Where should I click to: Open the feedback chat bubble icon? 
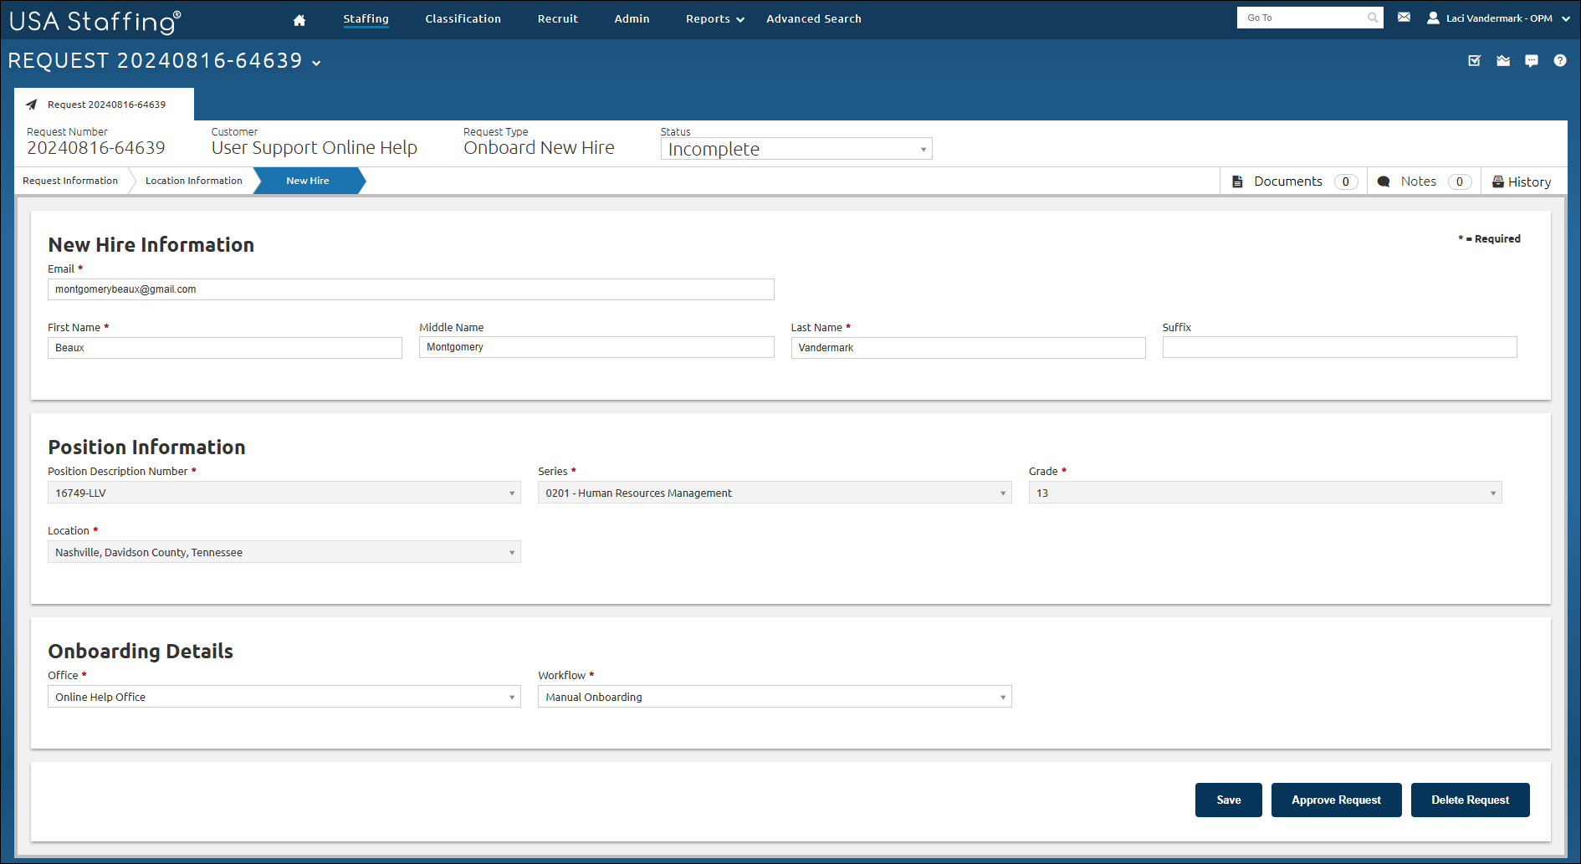[x=1532, y=60]
